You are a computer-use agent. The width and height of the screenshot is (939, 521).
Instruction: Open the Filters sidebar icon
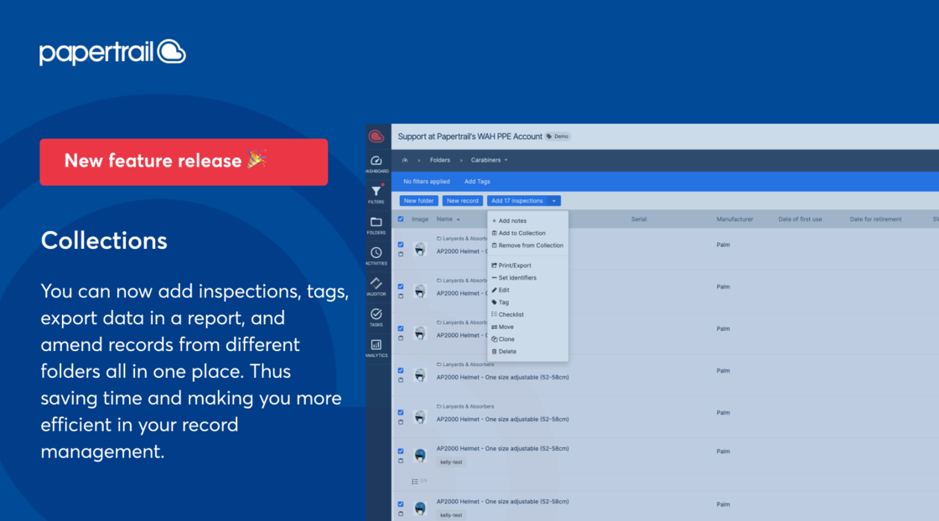click(376, 192)
